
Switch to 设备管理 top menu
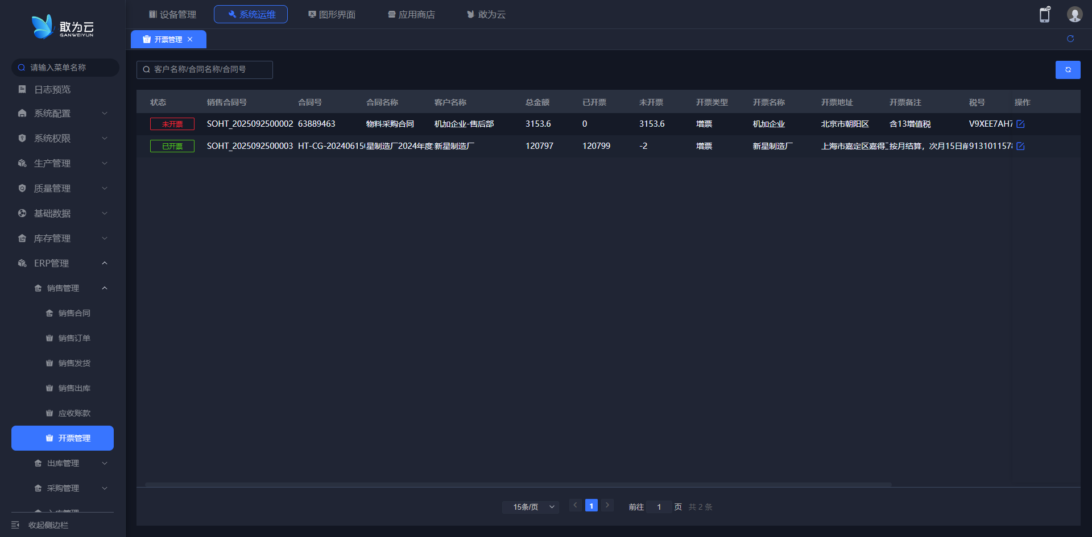pos(172,14)
